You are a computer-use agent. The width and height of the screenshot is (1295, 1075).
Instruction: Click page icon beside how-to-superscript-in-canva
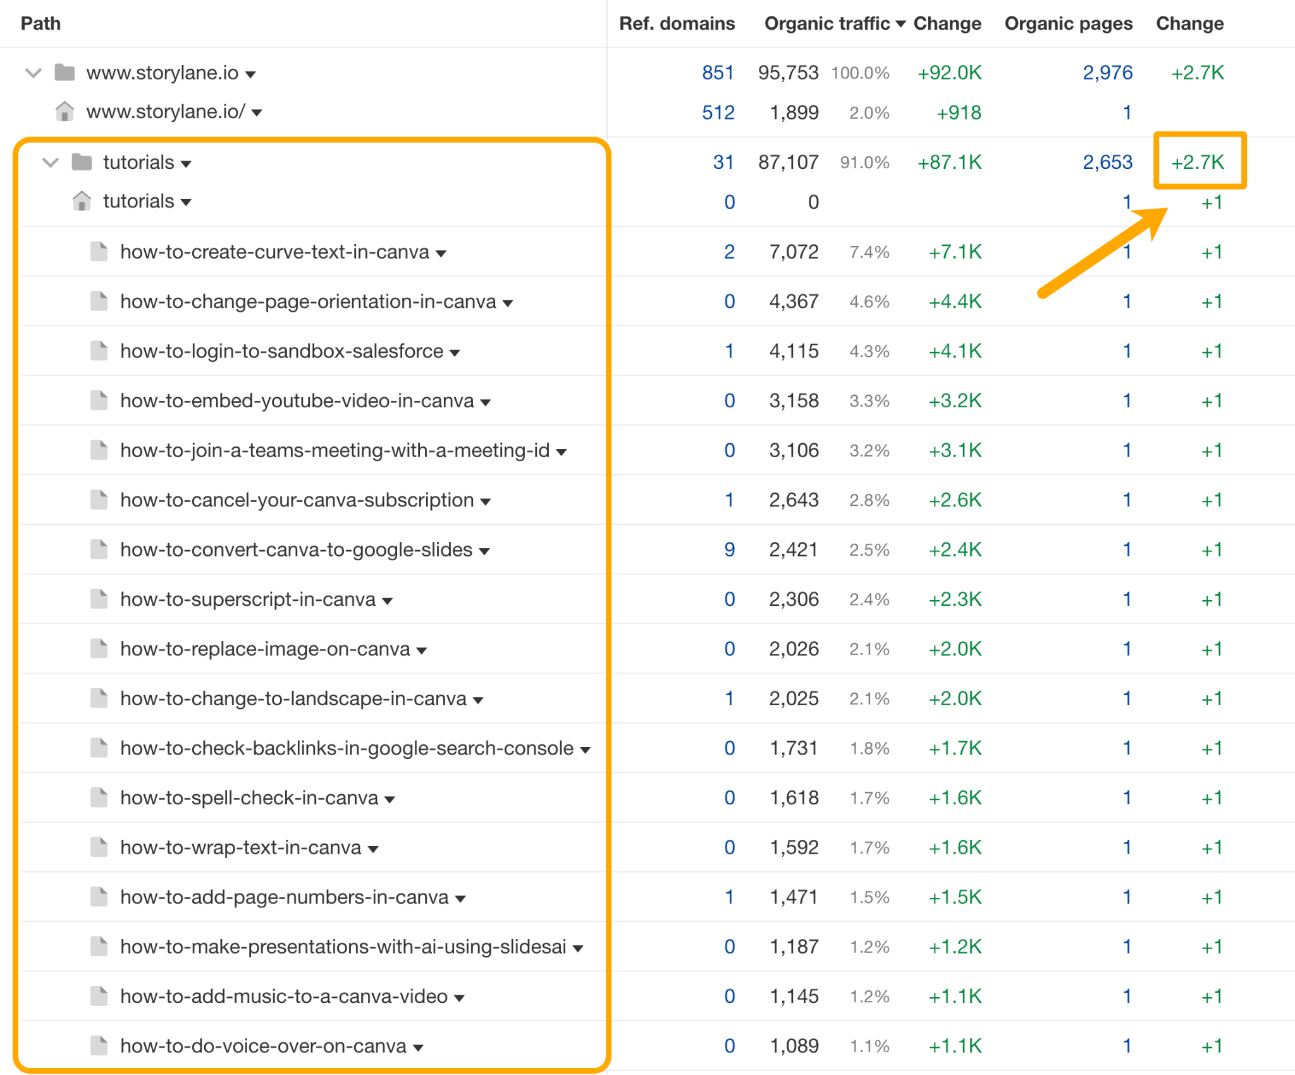click(x=99, y=599)
